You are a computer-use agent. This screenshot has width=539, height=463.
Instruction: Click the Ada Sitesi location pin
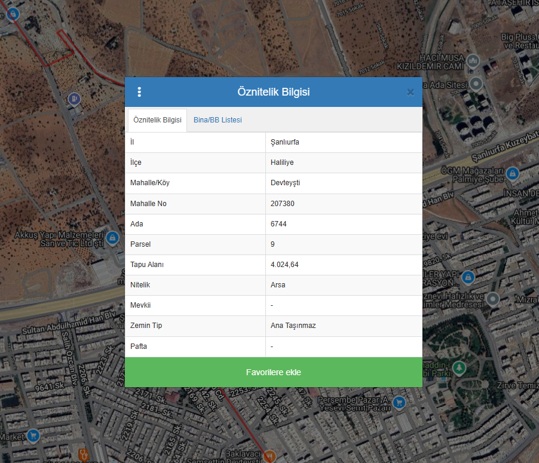(476, 84)
